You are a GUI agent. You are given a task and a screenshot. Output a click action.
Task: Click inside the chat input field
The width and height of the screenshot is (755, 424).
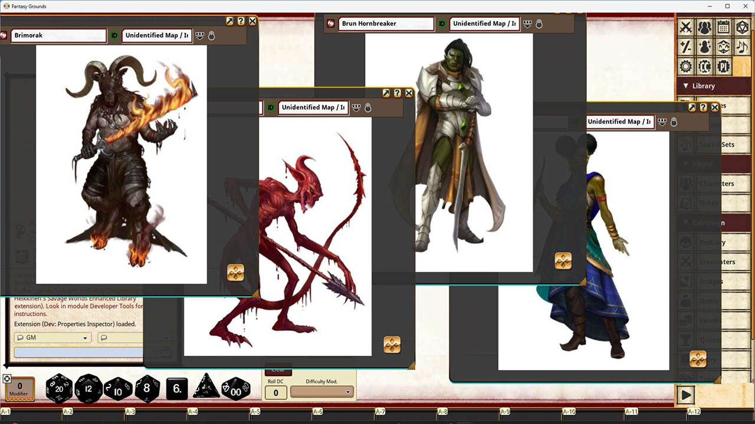coord(77,352)
